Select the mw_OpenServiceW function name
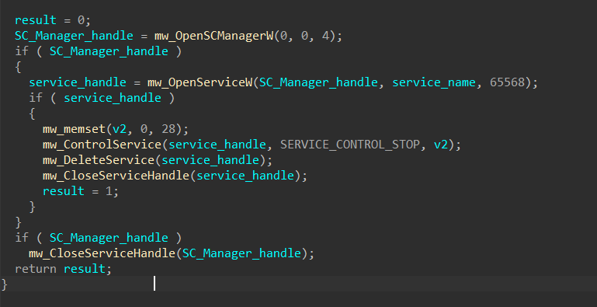Image resolution: width=597 pixels, height=307 pixels. pyautogui.click(x=200, y=82)
